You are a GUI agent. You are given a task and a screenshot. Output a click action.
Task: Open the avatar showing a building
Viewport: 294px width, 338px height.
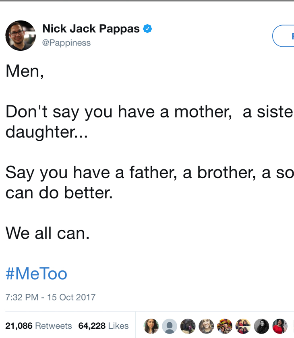(x=188, y=326)
